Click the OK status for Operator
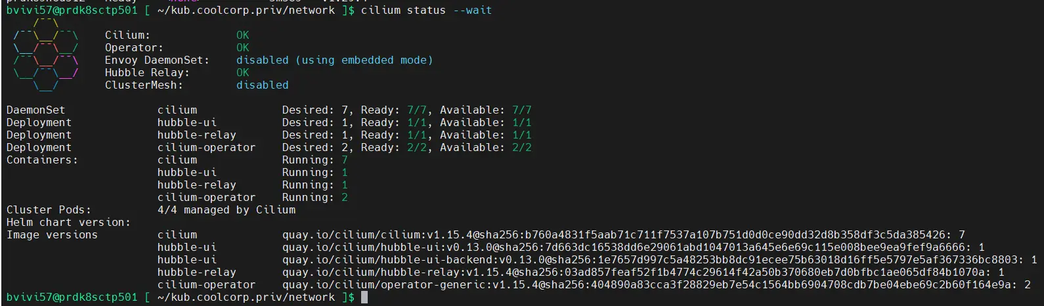Screen dimensions: 1044x306 point(243,48)
